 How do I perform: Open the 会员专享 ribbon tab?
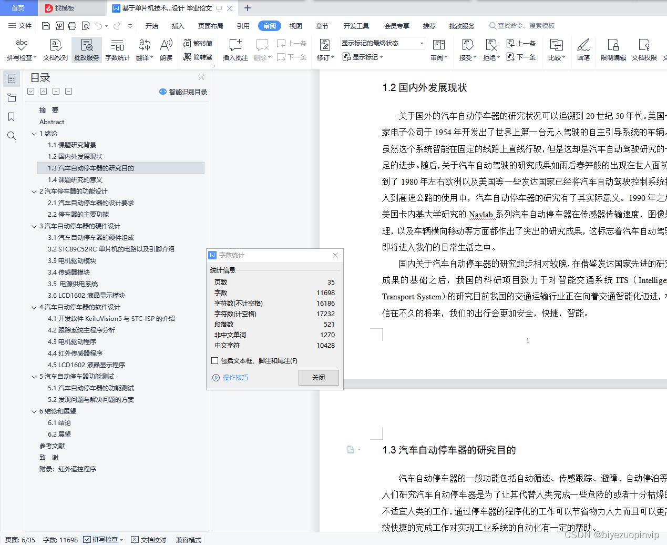coord(396,26)
